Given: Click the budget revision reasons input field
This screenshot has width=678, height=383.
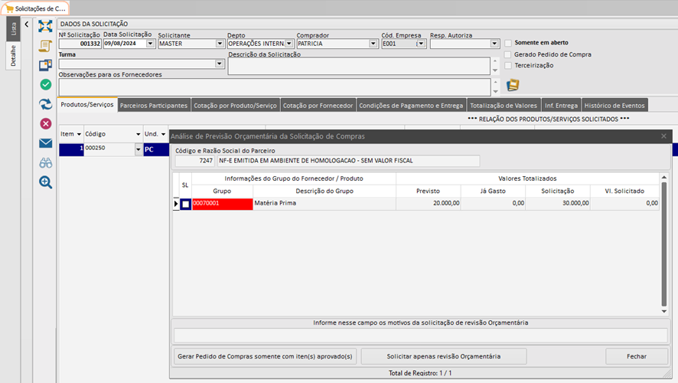Looking at the screenshot, I should (420, 335).
